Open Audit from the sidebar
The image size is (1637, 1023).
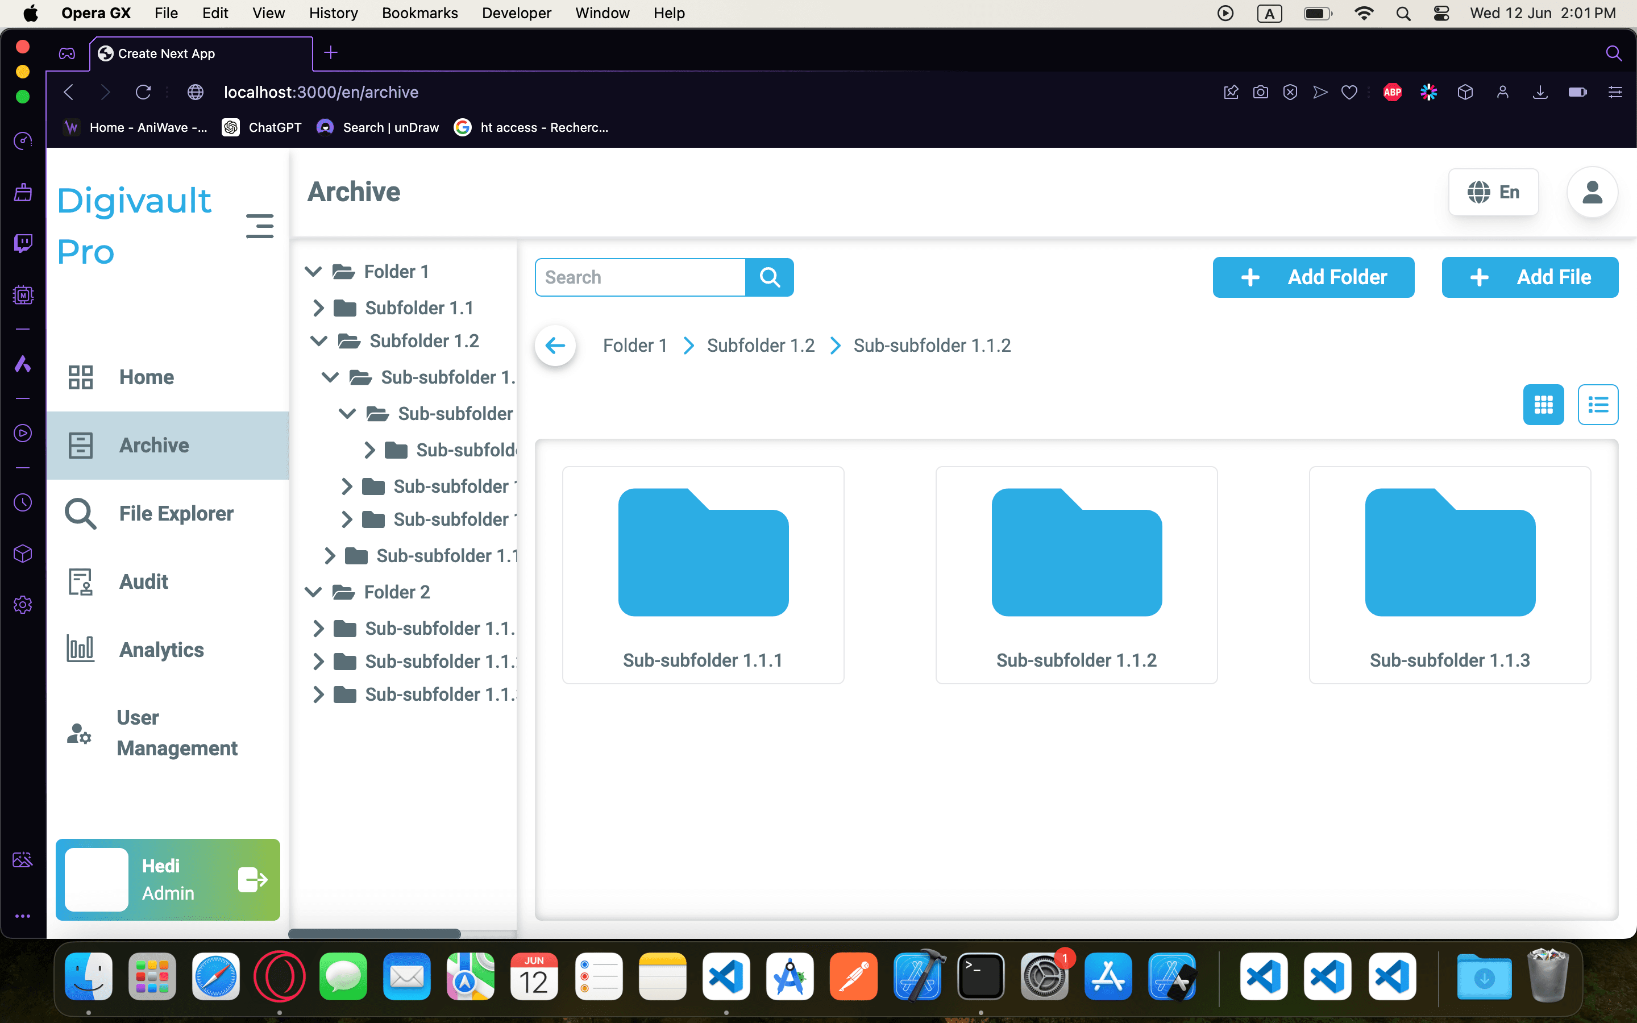point(143,581)
